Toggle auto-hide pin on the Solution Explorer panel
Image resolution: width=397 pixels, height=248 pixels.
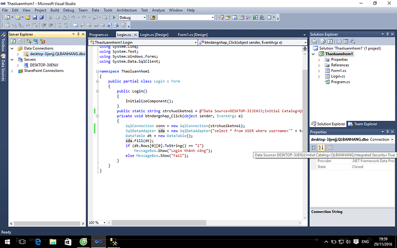click(386, 35)
